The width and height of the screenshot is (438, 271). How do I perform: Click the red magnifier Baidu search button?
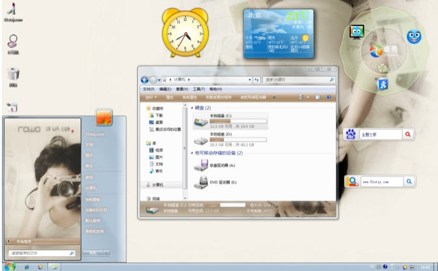[x=408, y=135]
